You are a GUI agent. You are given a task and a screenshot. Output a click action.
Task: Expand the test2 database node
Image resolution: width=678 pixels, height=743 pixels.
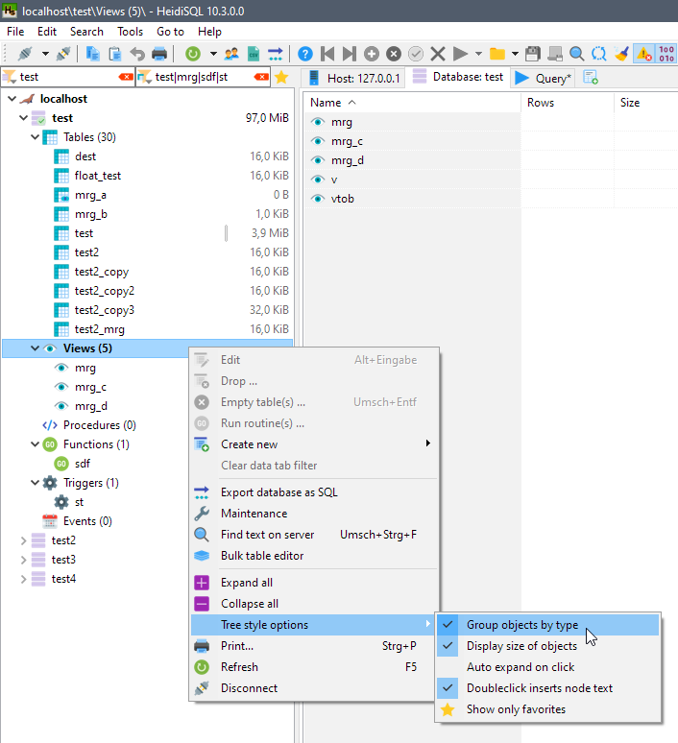pos(23,540)
